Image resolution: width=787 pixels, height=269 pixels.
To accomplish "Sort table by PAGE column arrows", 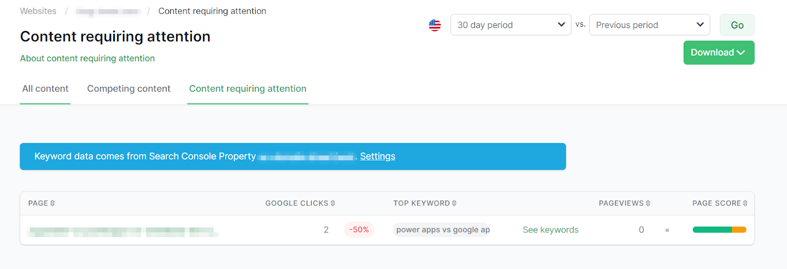I will click(x=52, y=203).
